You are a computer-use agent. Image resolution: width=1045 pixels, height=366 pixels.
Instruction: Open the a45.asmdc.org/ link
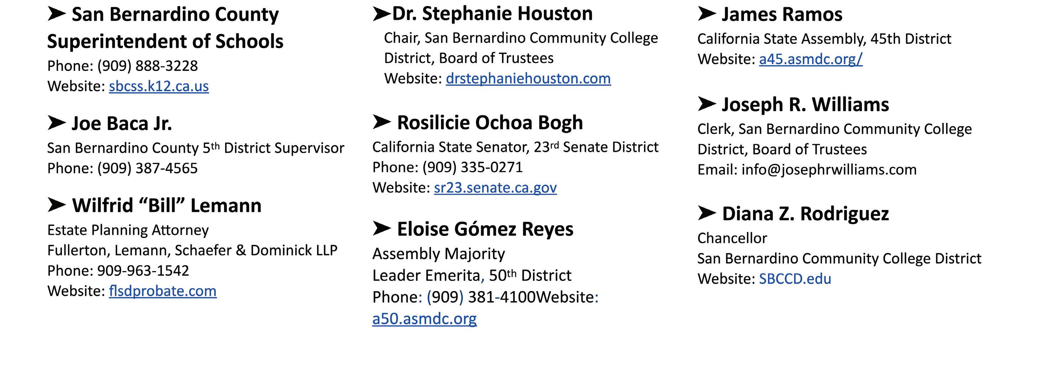click(811, 59)
